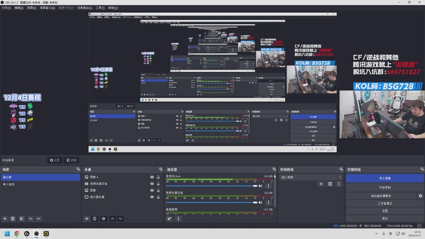Image resolution: width=425 pixels, height=239 pixels.
Task: Toggle lock on 图像 4 source
Action: [x=158, y=177]
